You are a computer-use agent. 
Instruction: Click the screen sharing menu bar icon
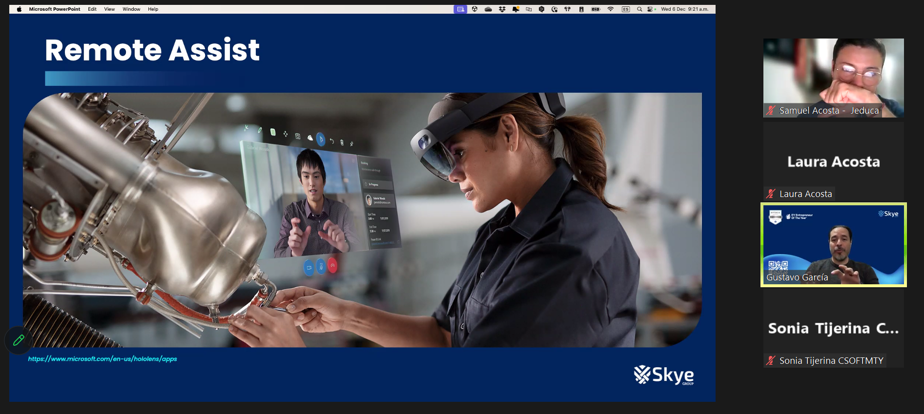tap(460, 9)
